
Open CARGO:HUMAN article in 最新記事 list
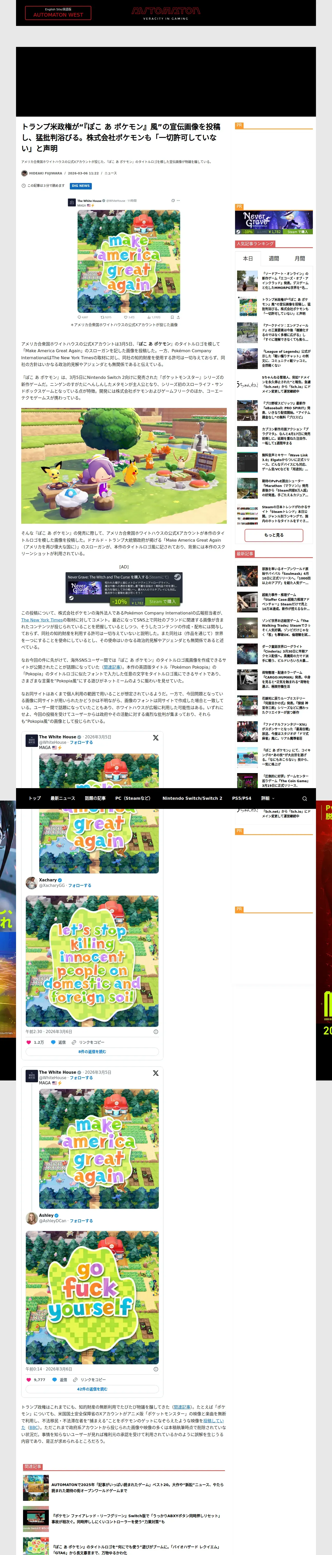pyautogui.click(x=274, y=680)
